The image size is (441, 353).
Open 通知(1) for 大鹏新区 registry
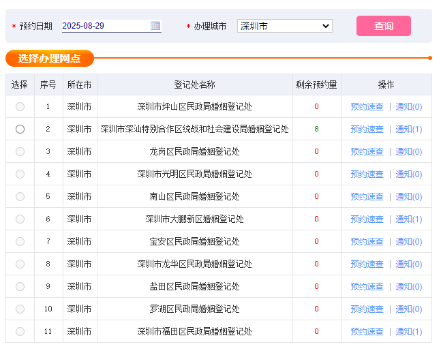(x=409, y=219)
